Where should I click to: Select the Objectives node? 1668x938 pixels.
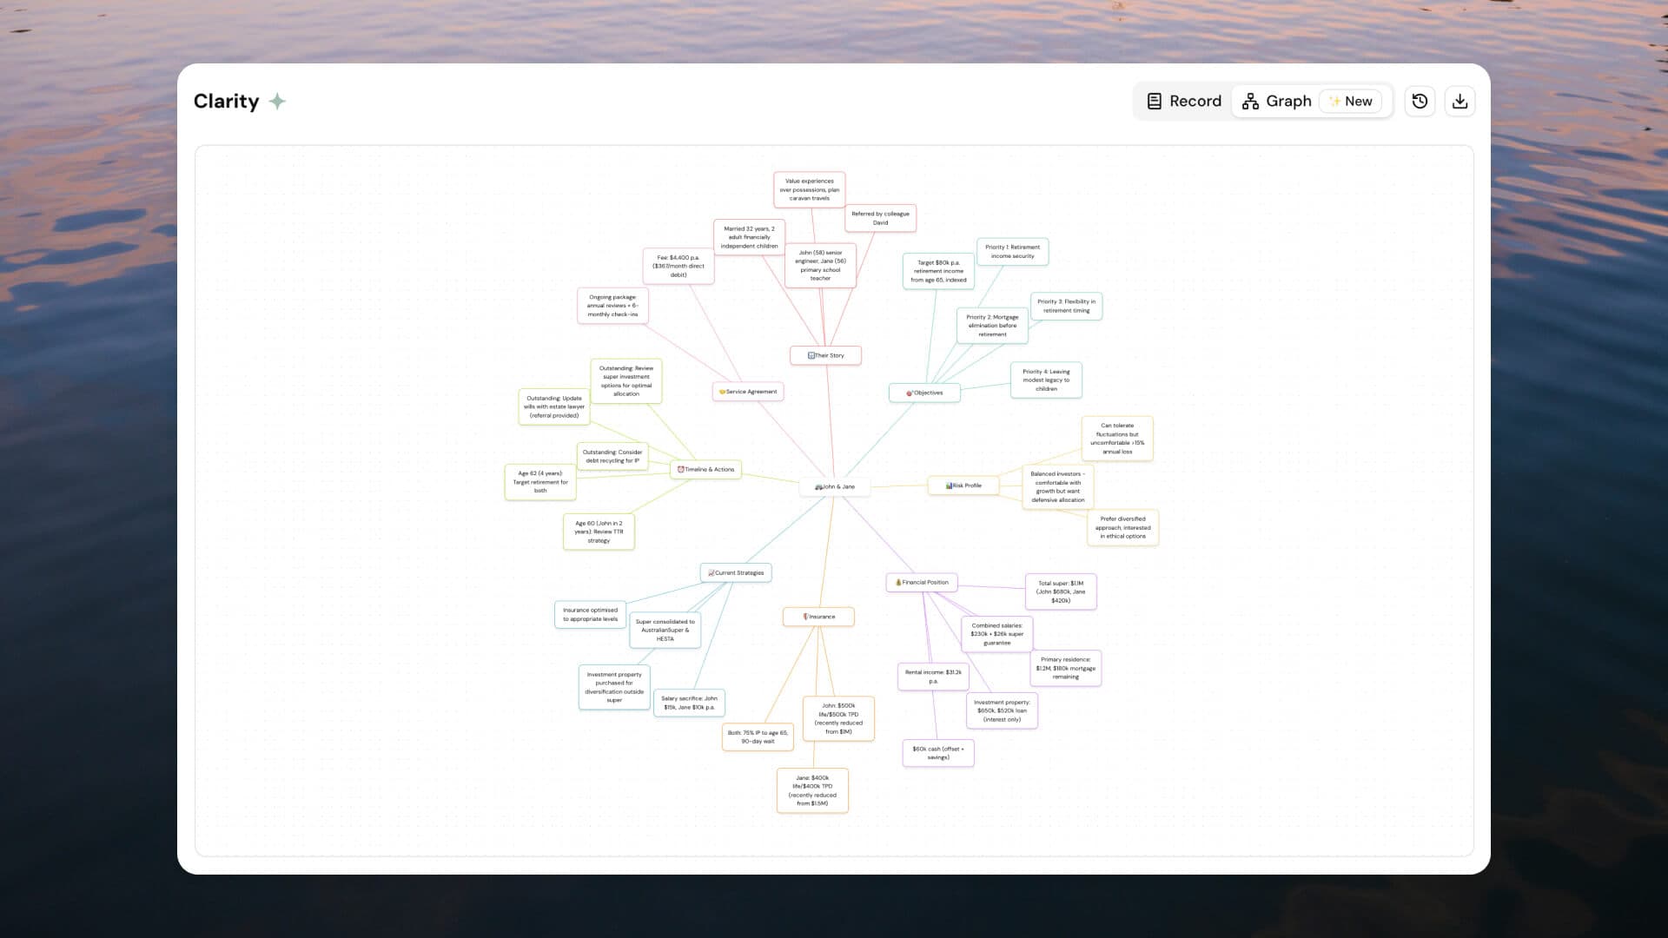[924, 393]
